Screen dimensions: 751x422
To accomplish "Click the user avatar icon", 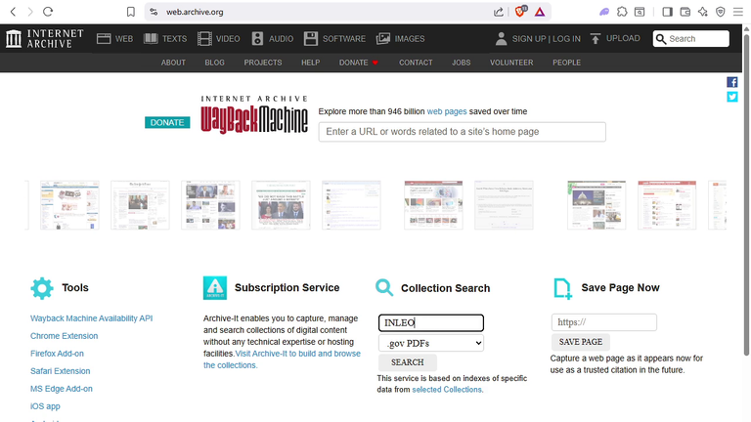I will point(501,39).
